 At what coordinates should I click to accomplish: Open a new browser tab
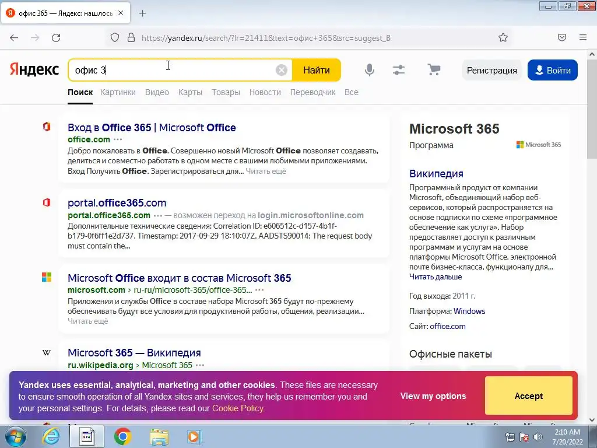[x=142, y=13]
